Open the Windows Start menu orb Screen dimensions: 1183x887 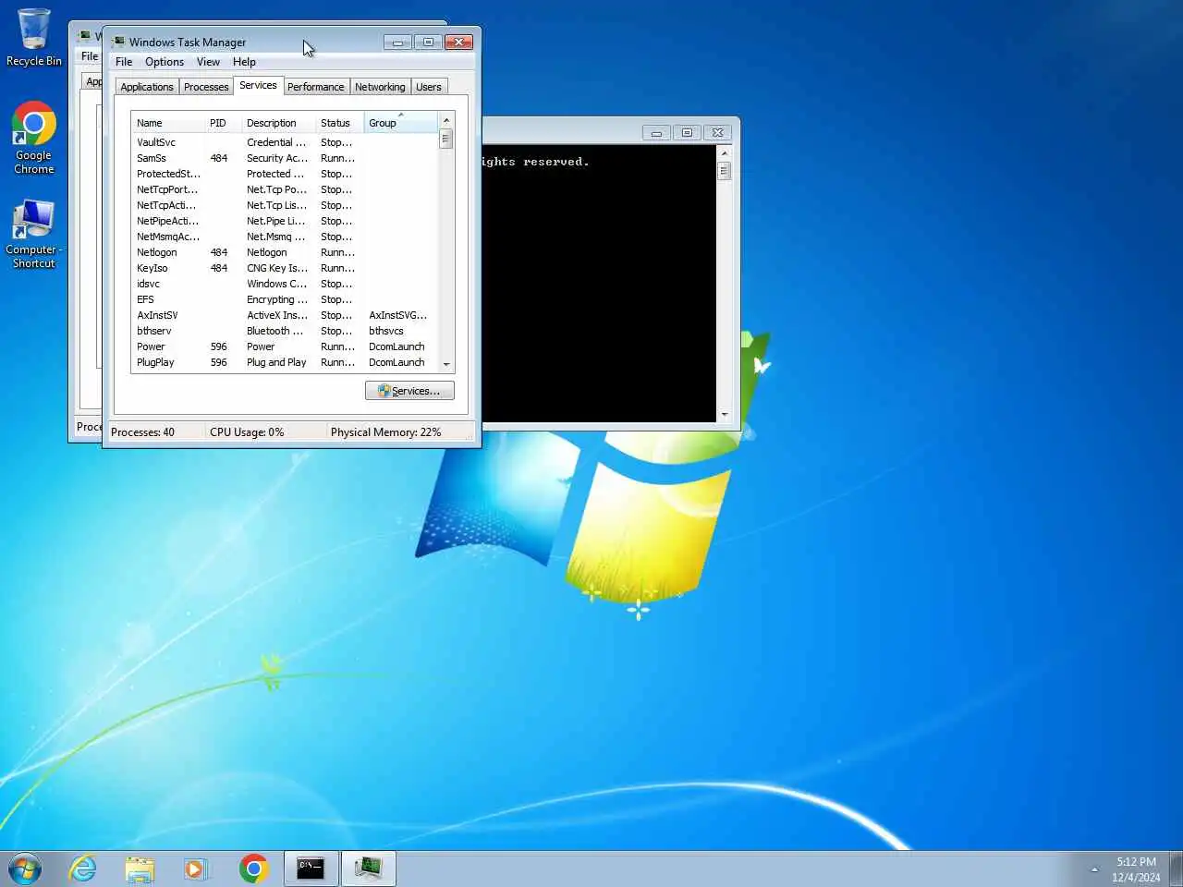25,869
